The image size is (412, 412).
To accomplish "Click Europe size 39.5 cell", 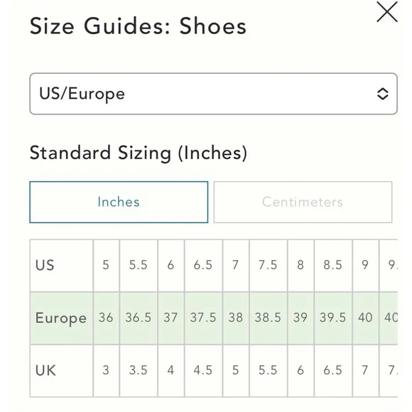I will click(x=333, y=318).
